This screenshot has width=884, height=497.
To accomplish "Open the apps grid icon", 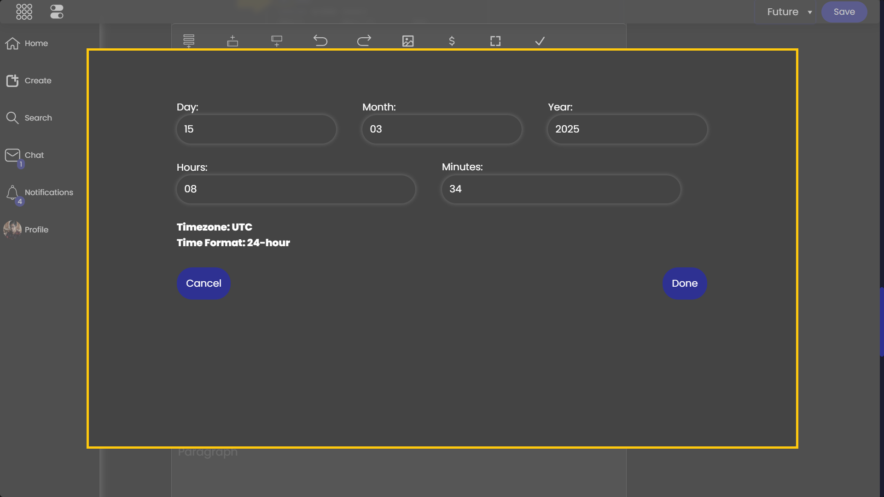I will 24,12.
